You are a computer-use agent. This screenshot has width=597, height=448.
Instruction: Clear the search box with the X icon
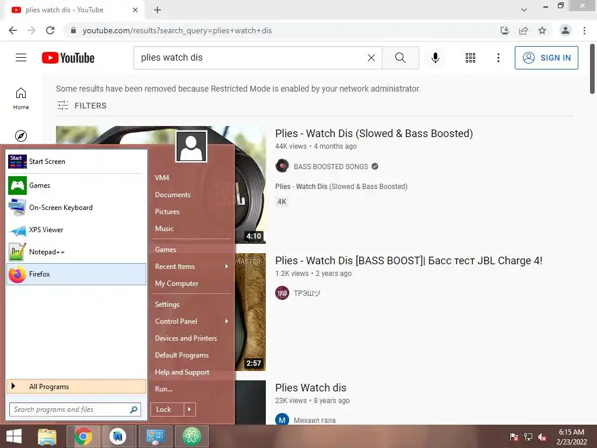[371, 58]
